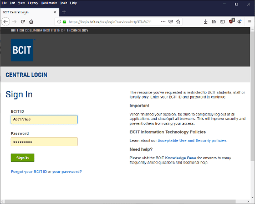
Task: Click the horizontal scroll left arrow
Action: pyautogui.click(x=2, y=201)
